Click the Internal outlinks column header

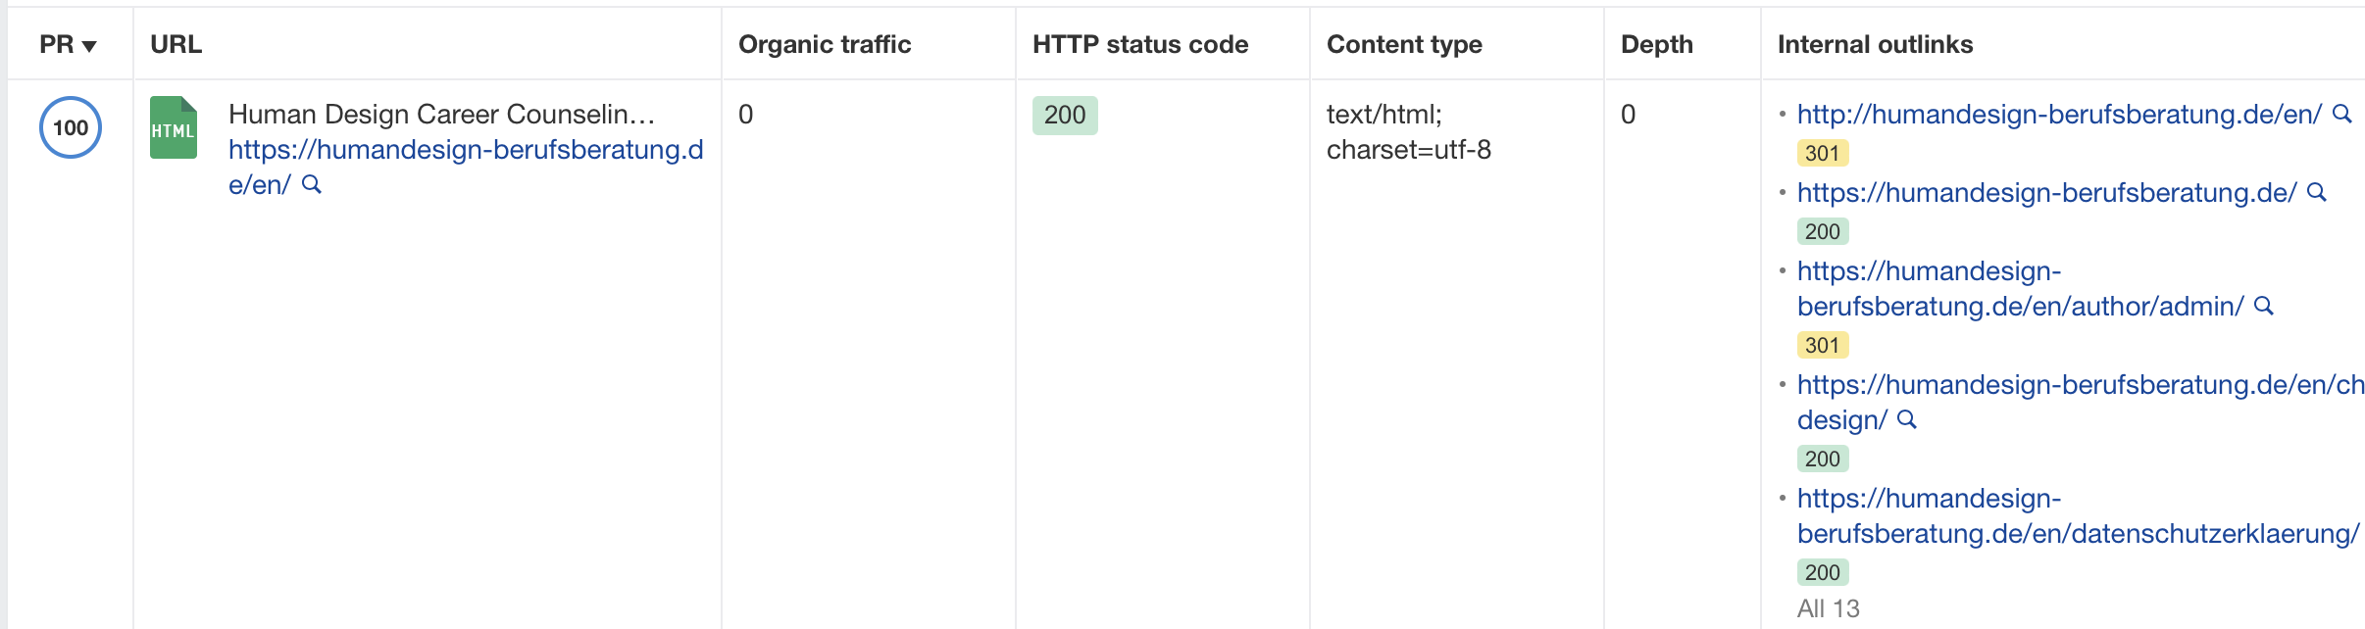pyautogui.click(x=1875, y=44)
